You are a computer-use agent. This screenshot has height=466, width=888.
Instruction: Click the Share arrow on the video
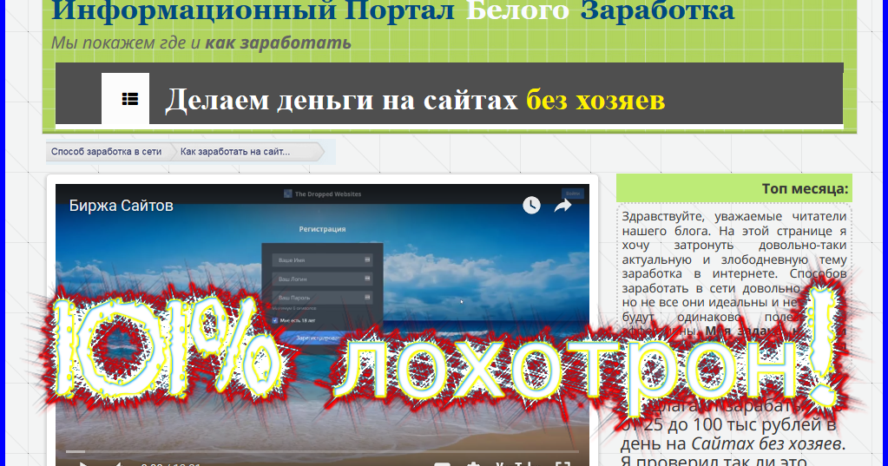click(x=562, y=206)
